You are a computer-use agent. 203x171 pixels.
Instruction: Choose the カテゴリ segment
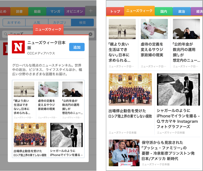click(x=60, y=23)
